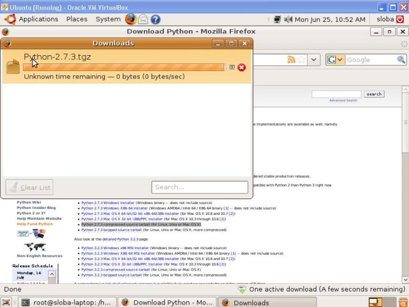Open the Places menu
Screen dimensions: 409x307
(77, 19)
